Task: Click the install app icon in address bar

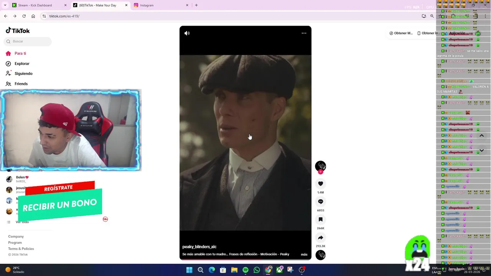Action: point(424,16)
